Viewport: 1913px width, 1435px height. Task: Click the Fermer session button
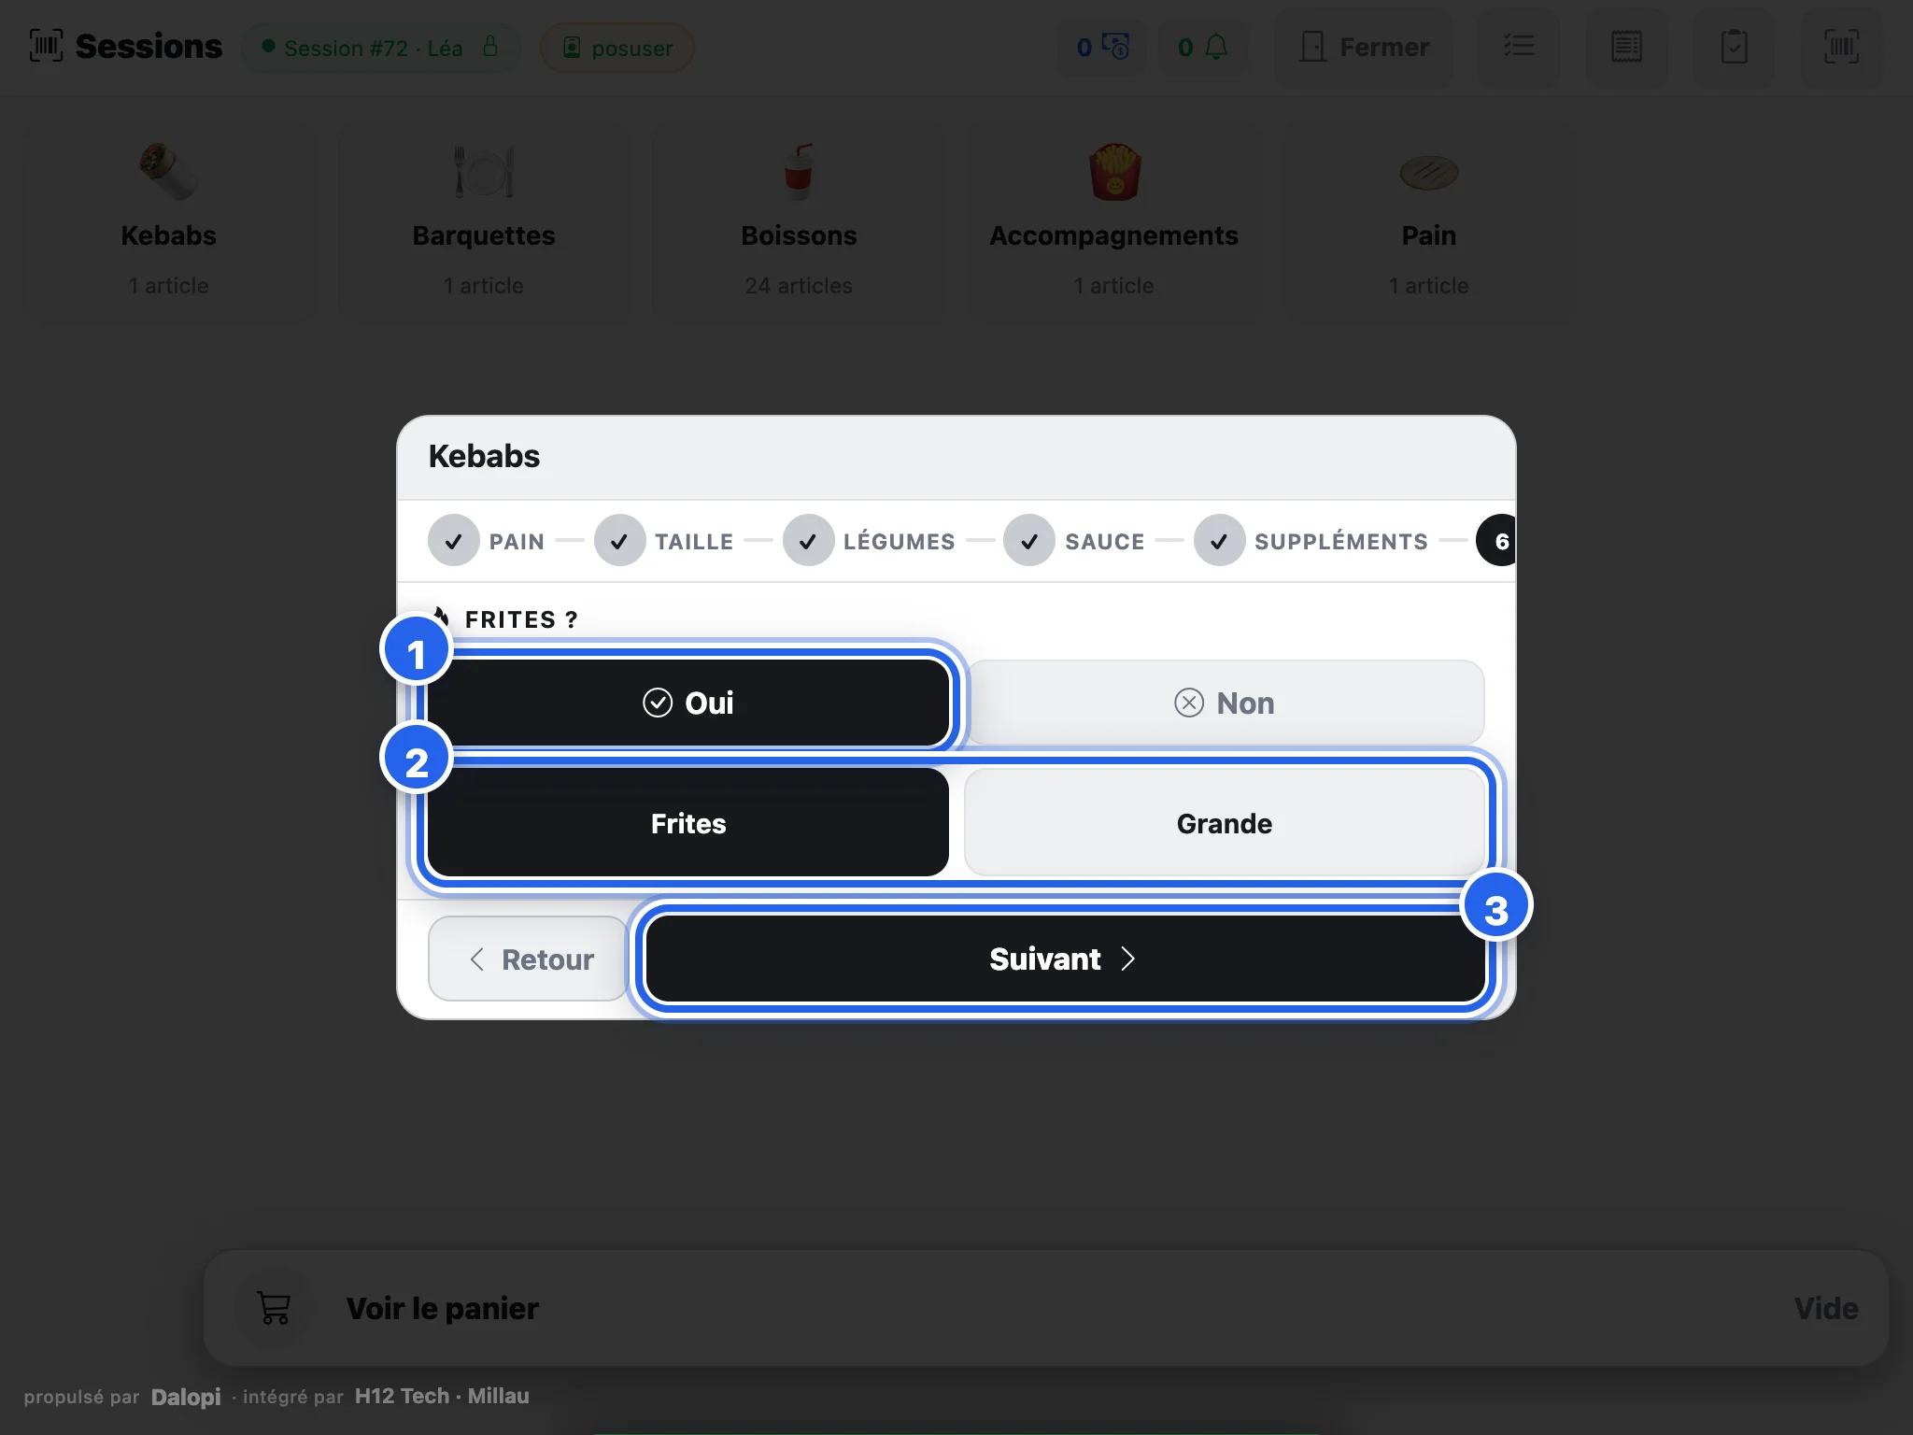point(1364,47)
